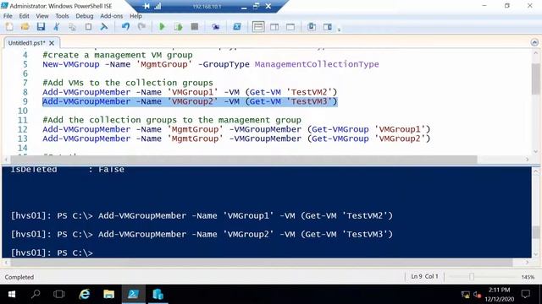Collapse the script pane with the up arrow
542x304 pixels.
click(x=534, y=42)
